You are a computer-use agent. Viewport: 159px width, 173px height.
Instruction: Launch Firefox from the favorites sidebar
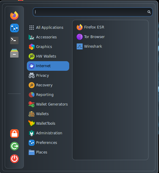click(14, 16)
